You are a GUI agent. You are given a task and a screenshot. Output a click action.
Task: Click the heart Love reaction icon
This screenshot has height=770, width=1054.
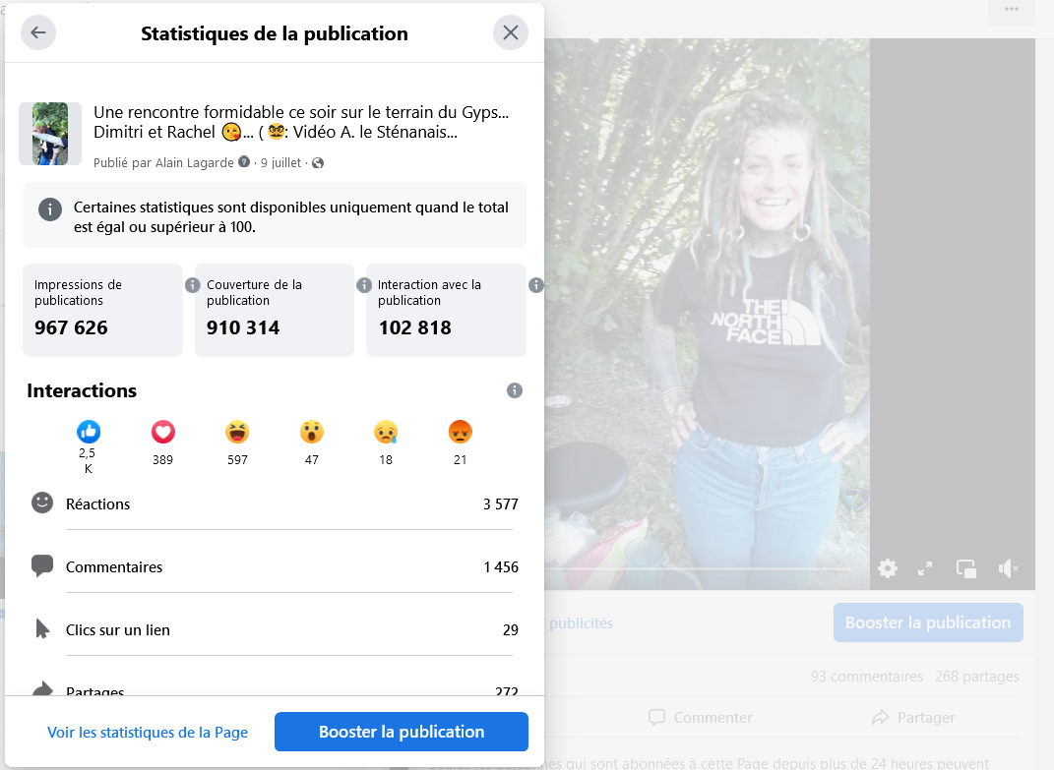point(162,432)
